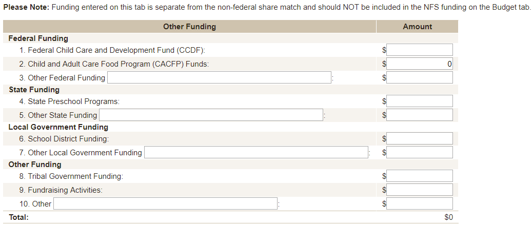Click the Other State Funding amount field

[420, 115]
